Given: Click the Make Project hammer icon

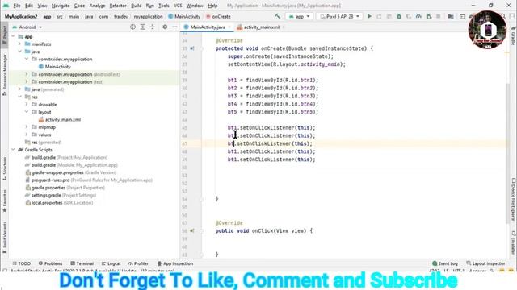Looking at the screenshot, I should pyautogui.click(x=278, y=16).
